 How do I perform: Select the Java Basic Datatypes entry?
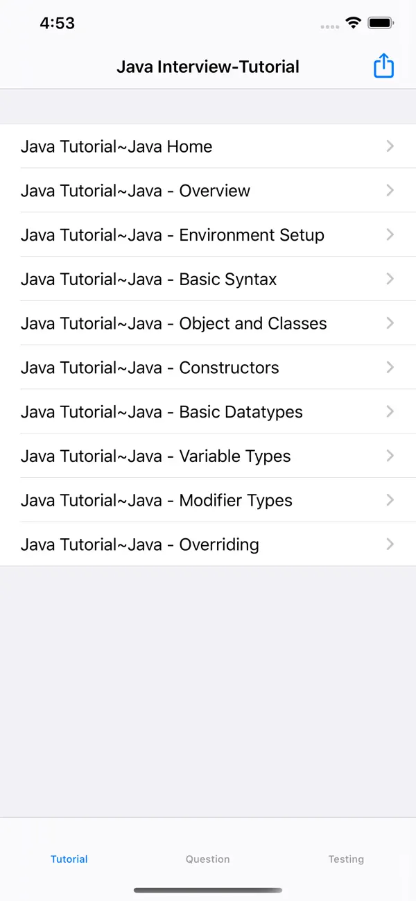161,411
